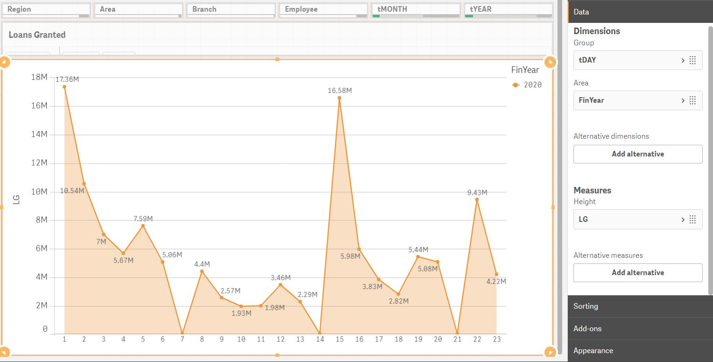Select the 4.4M data label
This screenshot has width=713, height=362.
(x=202, y=264)
